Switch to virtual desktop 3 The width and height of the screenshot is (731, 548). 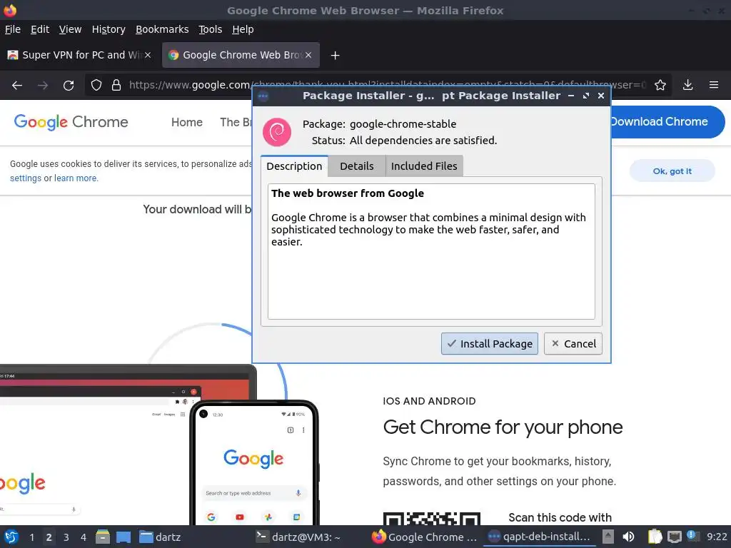66,537
